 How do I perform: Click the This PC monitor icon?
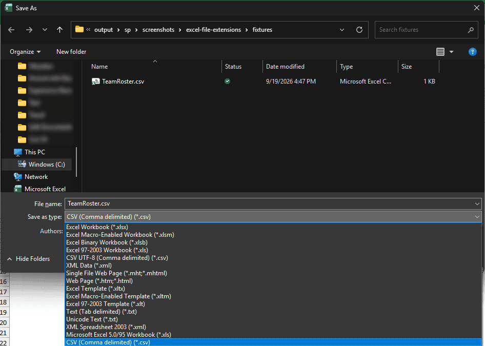(x=18, y=152)
